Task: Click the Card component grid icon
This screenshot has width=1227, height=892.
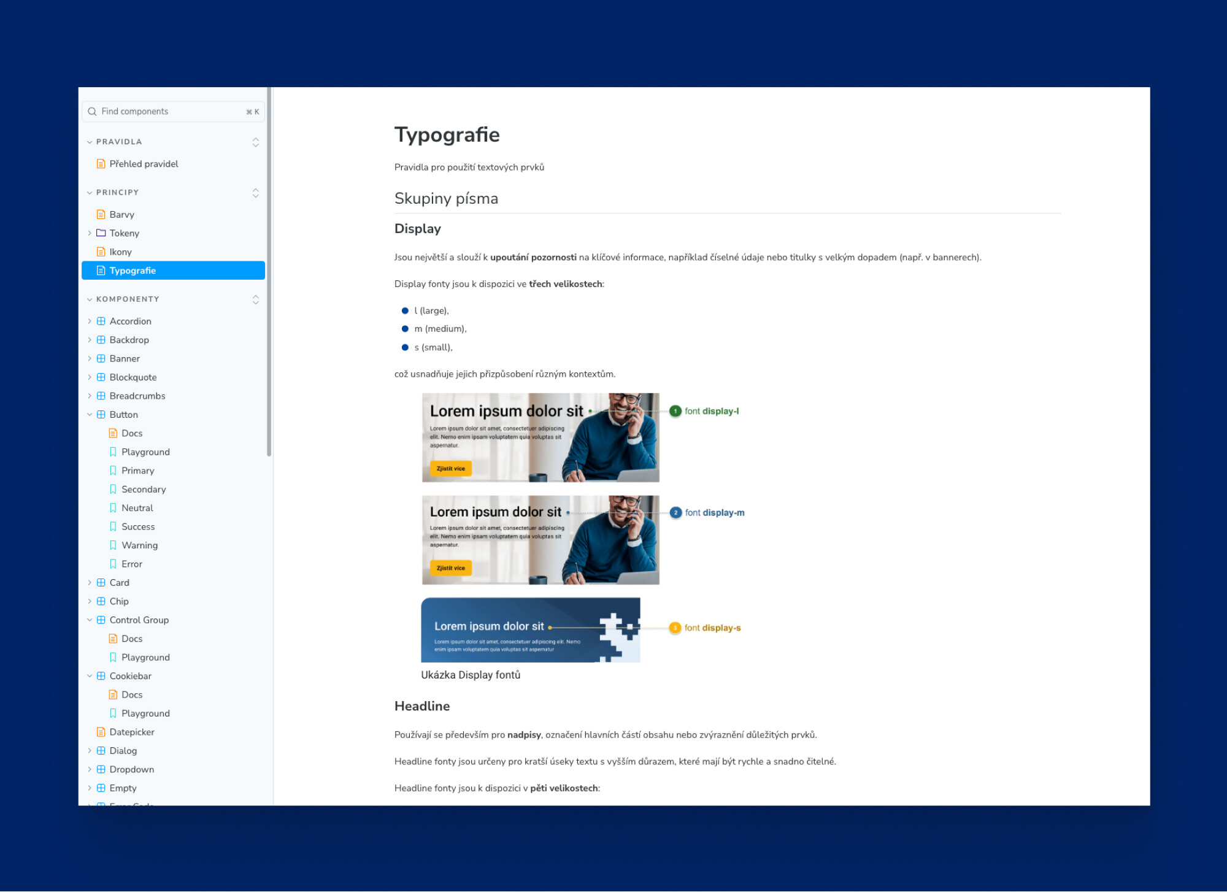Action: [101, 583]
